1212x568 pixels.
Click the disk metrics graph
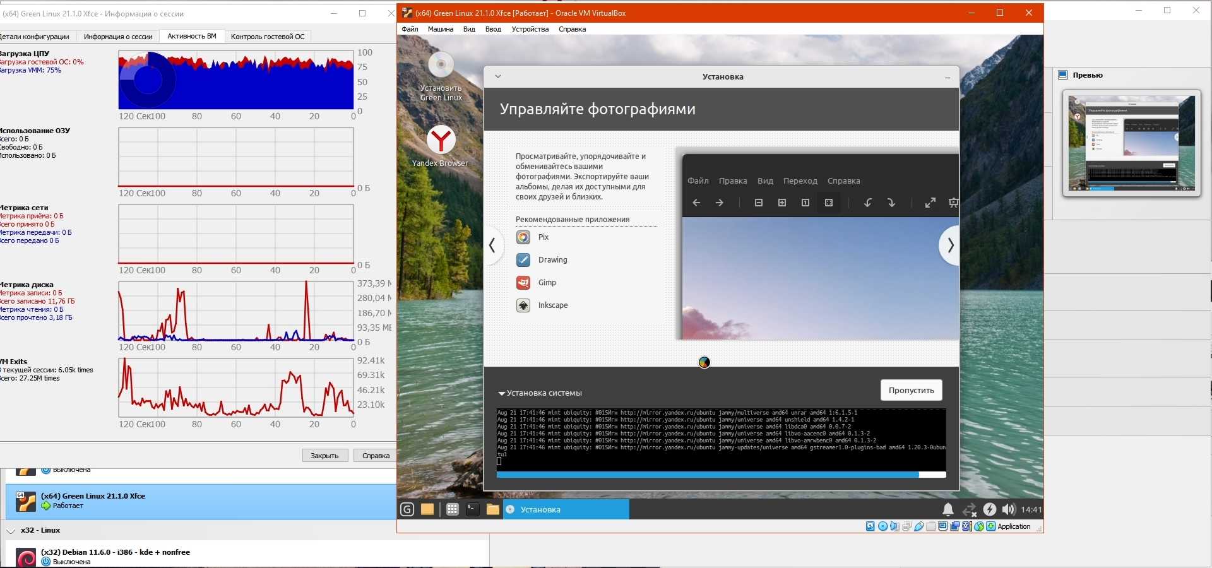pyautogui.click(x=236, y=311)
